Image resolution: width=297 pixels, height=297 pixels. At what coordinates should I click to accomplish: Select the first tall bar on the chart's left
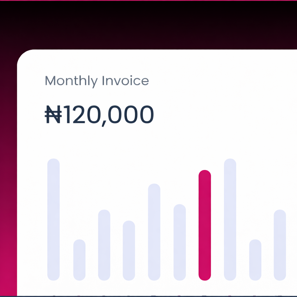pyautogui.click(x=53, y=219)
